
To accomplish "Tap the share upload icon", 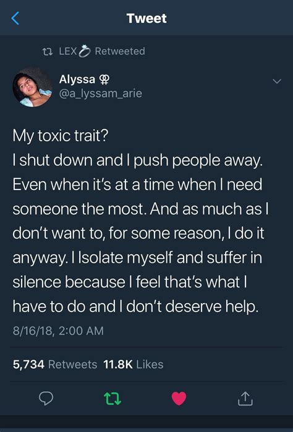I will tap(245, 399).
